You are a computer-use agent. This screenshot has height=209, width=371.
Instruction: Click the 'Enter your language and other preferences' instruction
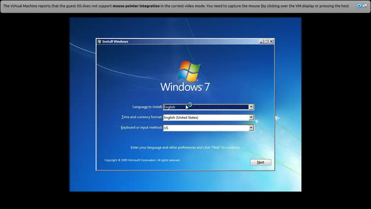tap(185, 147)
